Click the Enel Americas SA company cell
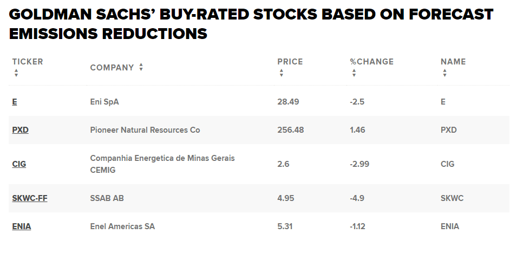This screenshot has height=253, width=510. [122, 226]
